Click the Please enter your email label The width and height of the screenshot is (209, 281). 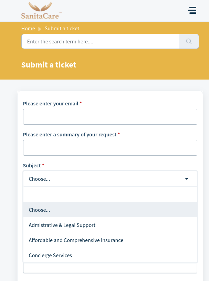click(x=50, y=104)
